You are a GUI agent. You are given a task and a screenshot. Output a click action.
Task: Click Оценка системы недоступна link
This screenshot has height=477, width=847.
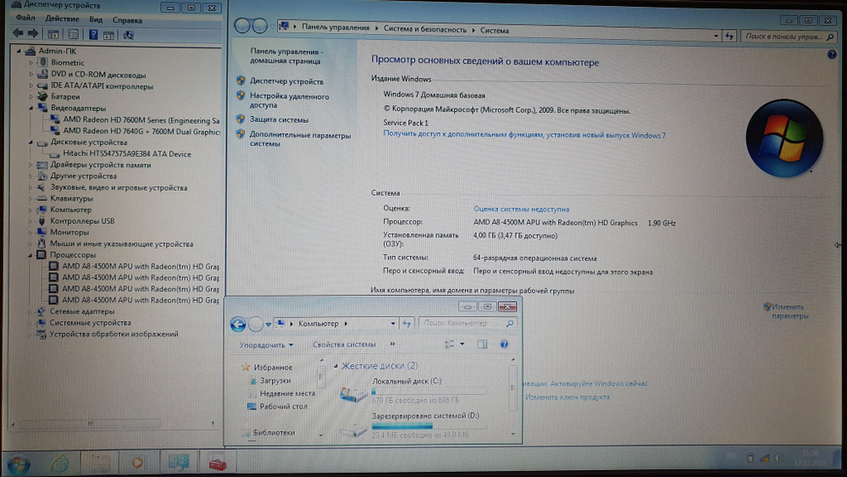click(521, 209)
